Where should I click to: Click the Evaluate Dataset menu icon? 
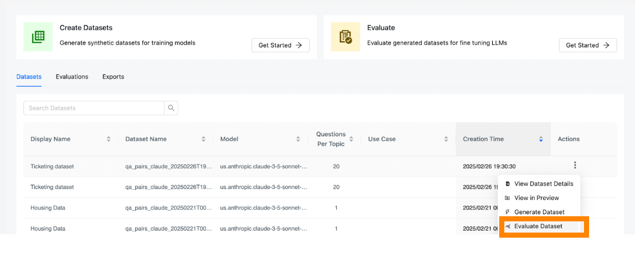click(x=507, y=226)
